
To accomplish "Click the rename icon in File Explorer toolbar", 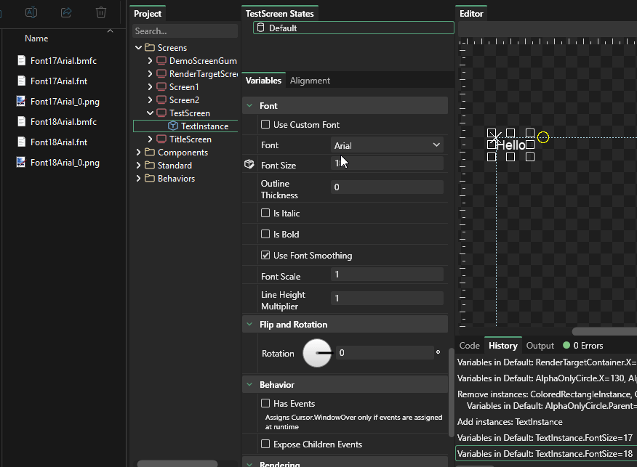I will 31,12.
